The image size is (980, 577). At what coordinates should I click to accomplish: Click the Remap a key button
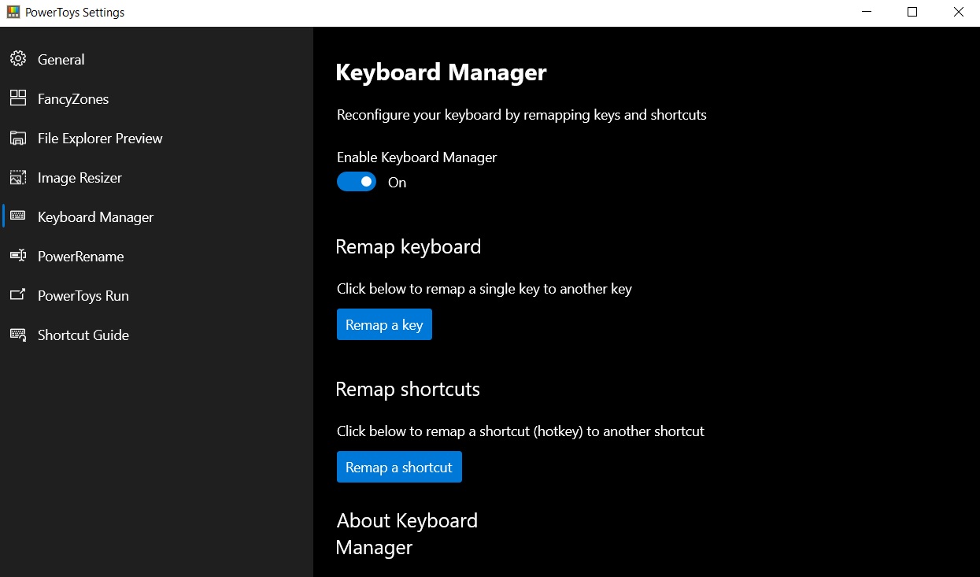[x=384, y=324]
